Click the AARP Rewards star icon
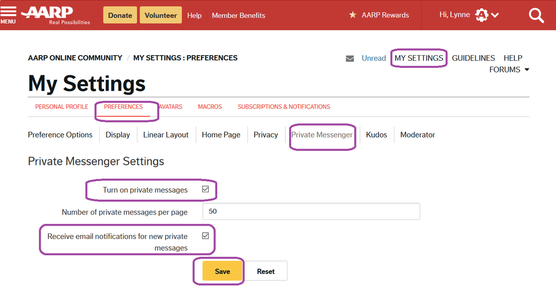Screen dimensions: 556x289 (x=353, y=15)
